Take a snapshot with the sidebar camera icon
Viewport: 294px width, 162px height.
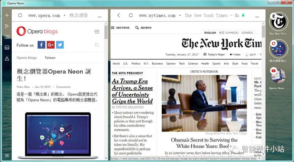click(7, 36)
